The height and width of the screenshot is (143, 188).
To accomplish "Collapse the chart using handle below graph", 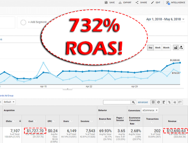I will pos(68,89).
